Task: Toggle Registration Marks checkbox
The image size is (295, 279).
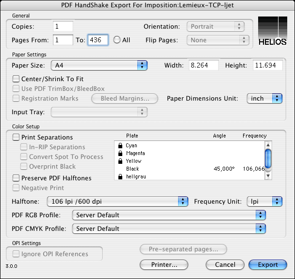Action: [16, 98]
